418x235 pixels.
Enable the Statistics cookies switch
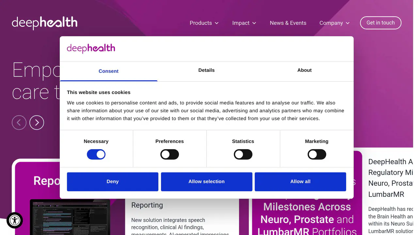coord(243,154)
